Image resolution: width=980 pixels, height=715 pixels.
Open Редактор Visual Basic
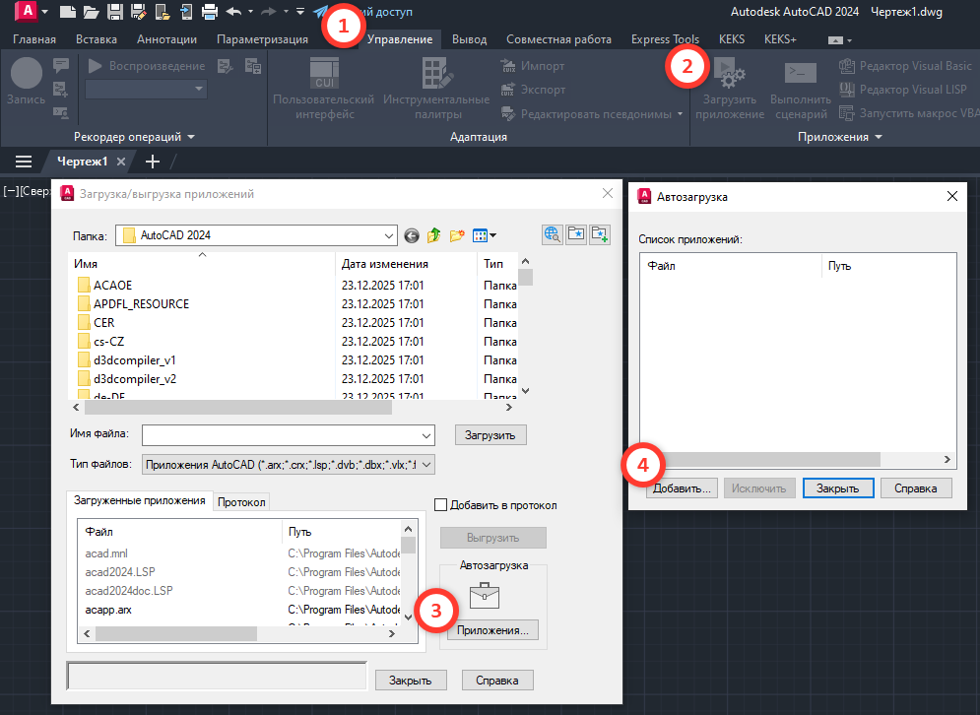pyautogui.click(x=905, y=66)
